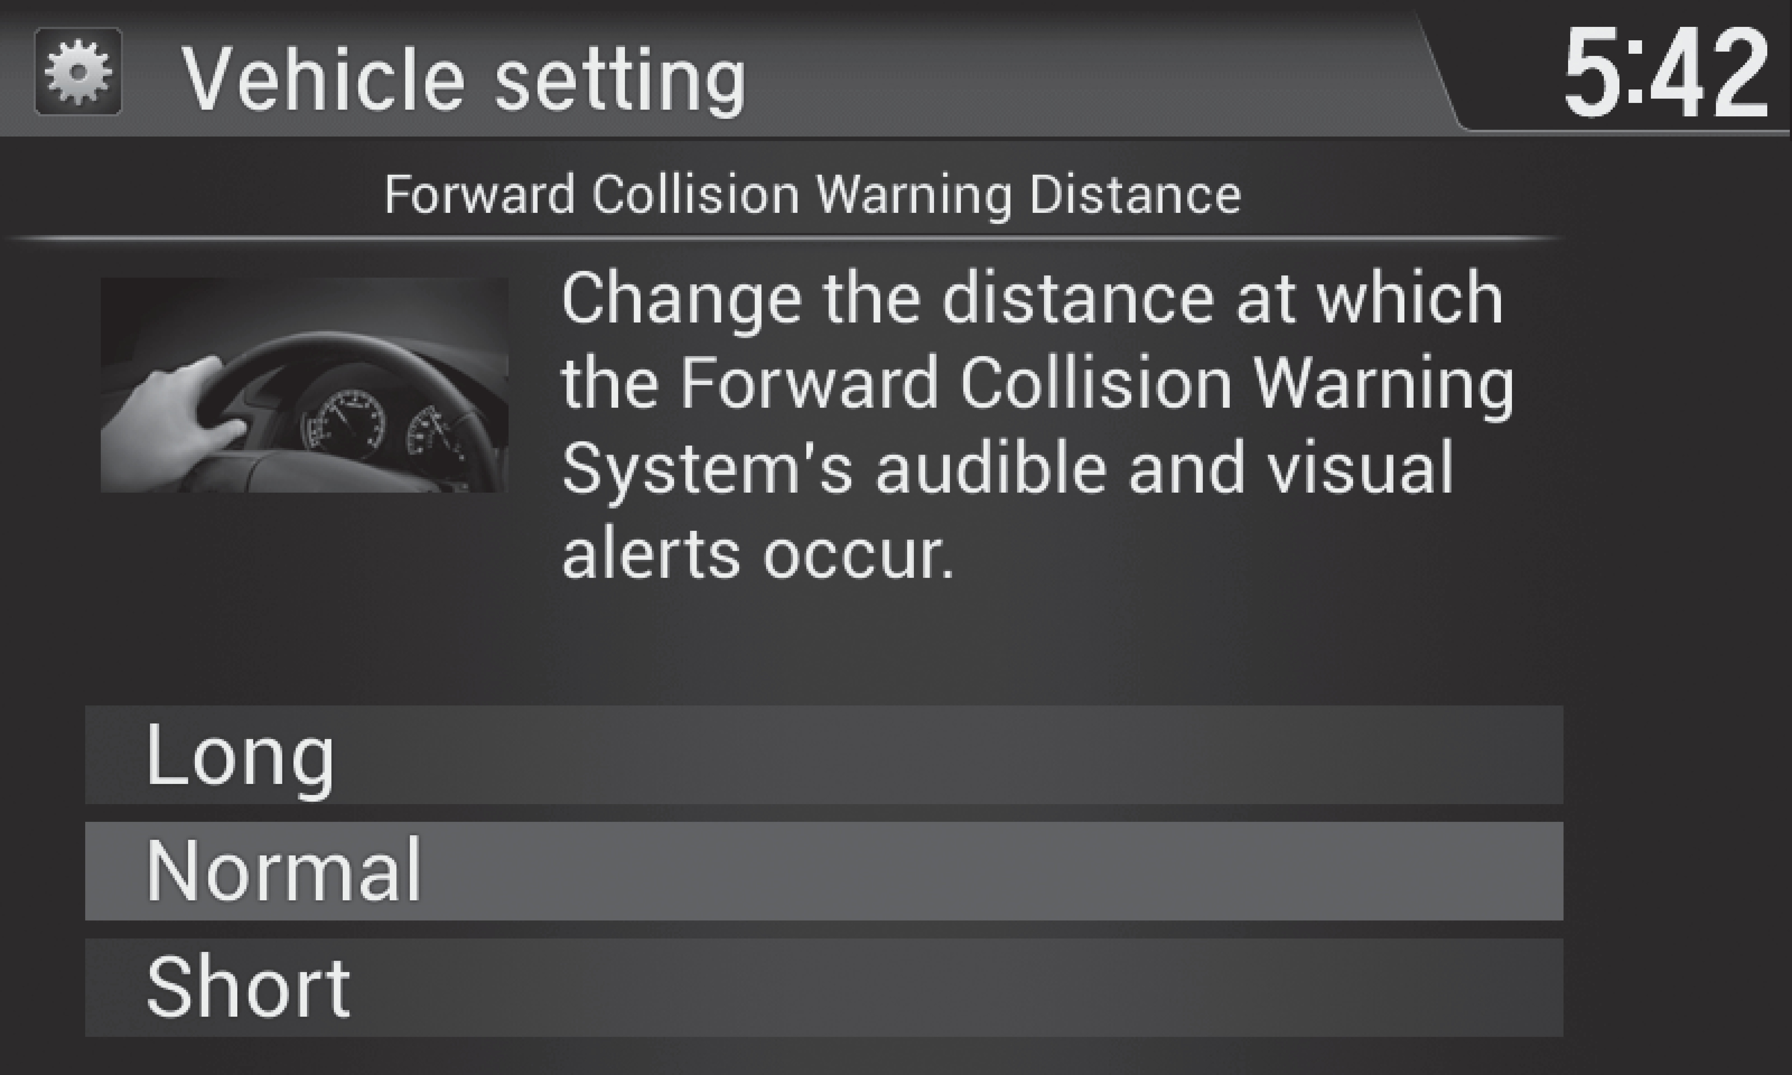
Task: Click the steering wheel thumbnail image
Action: point(304,385)
